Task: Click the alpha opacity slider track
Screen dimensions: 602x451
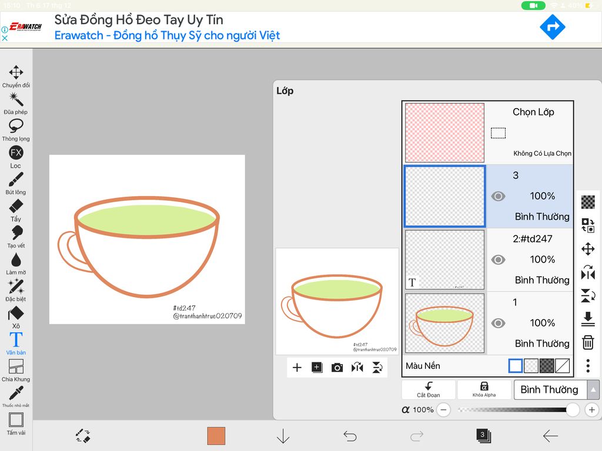Action: point(517,409)
